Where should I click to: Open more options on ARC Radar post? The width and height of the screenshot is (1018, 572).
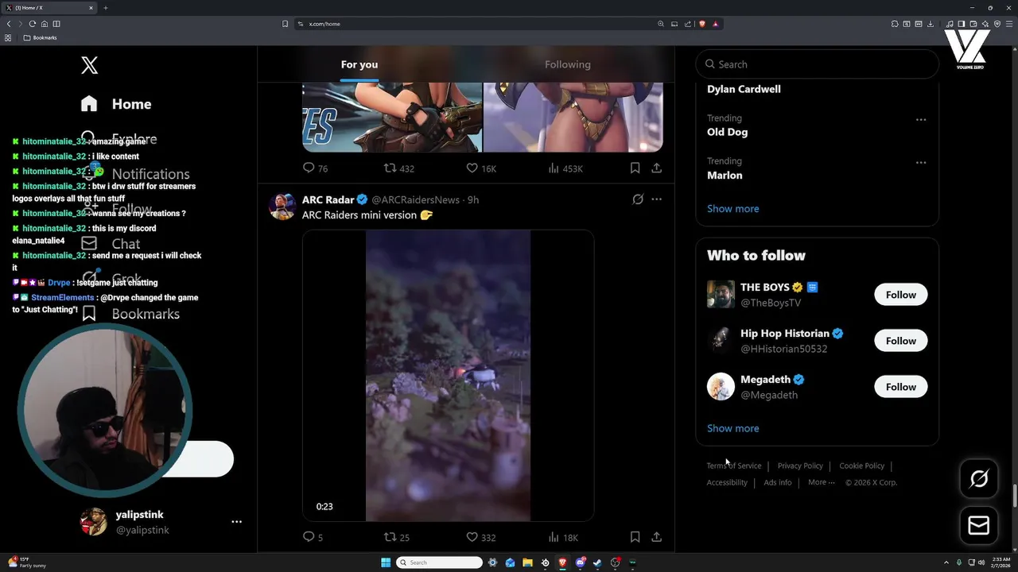[656, 199]
